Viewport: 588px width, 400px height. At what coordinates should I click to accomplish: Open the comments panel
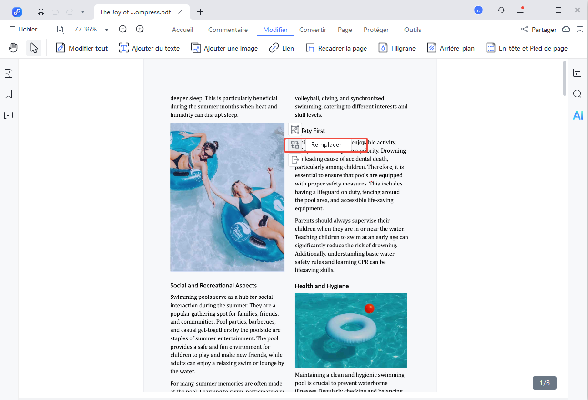click(x=8, y=115)
